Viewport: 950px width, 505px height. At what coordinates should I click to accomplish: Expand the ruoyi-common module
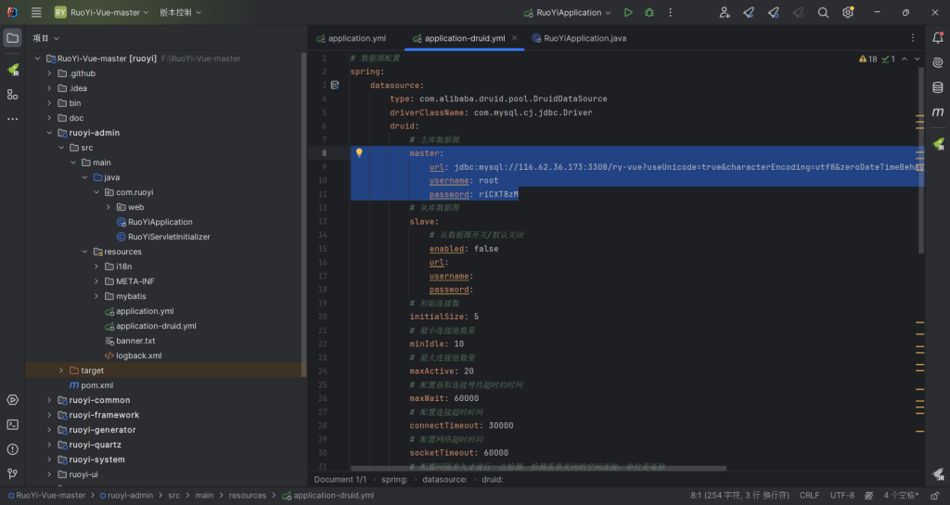point(50,400)
